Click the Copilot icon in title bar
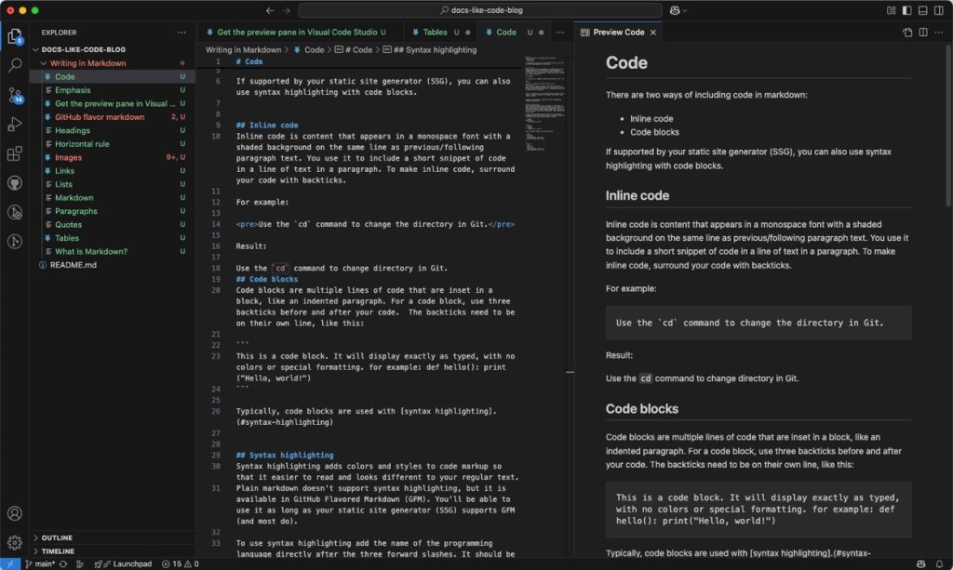953x570 pixels. tap(675, 10)
